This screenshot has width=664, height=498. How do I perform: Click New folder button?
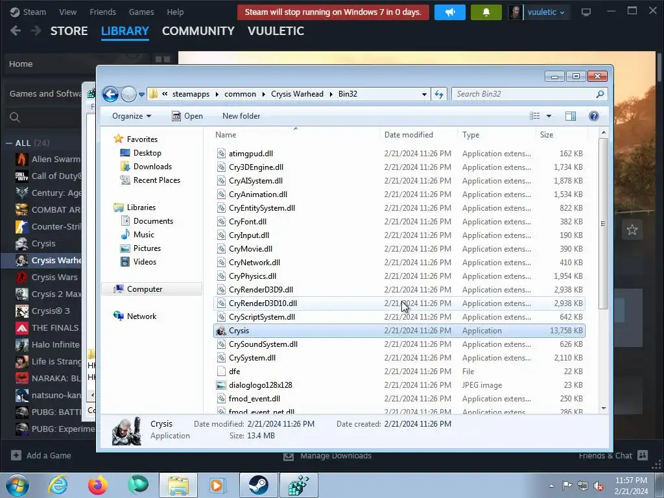tap(241, 116)
